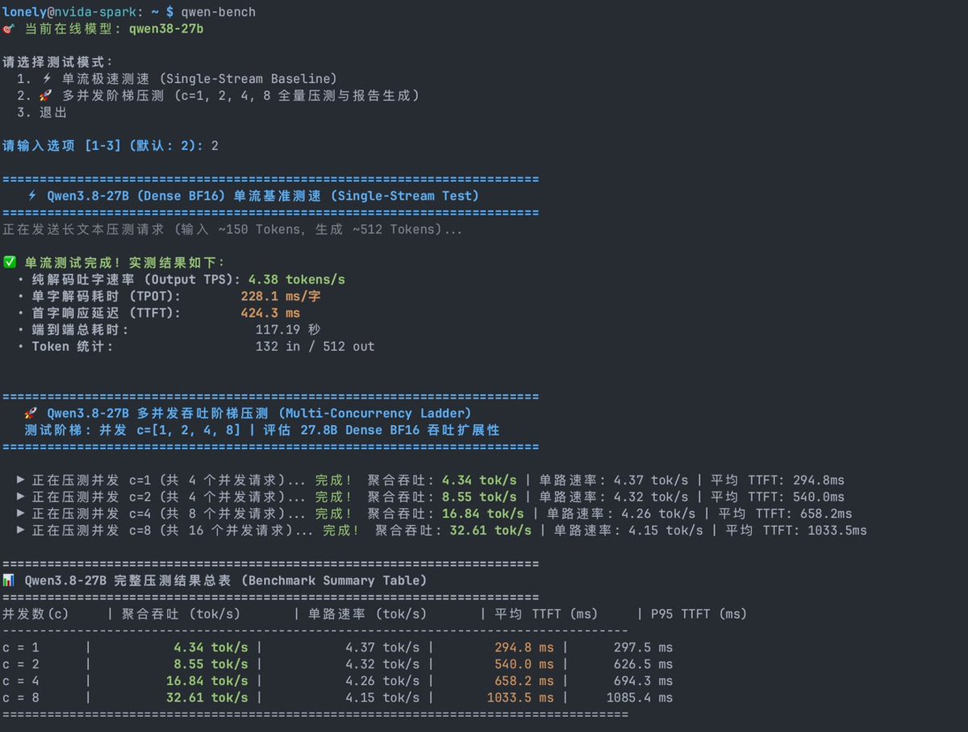The width and height of the screenshot is (968, 732).
Task: Click the P95 value '694.3 ms'
Action: tap(643, 681)
